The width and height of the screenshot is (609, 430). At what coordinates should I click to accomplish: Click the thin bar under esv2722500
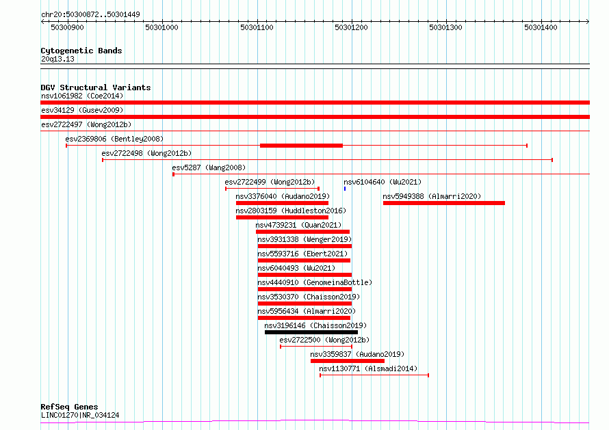click(316, 347)
